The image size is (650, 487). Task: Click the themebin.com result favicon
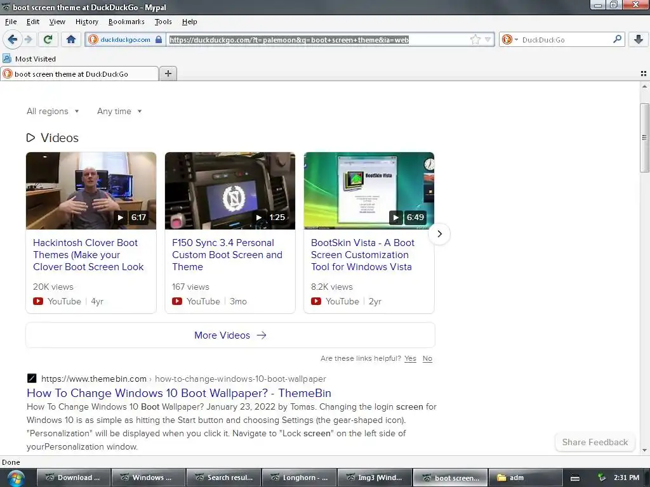coord(32,379)
